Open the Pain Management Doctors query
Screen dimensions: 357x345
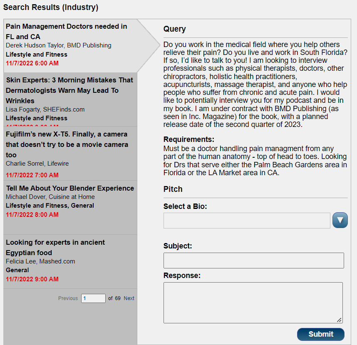(67, 31)
